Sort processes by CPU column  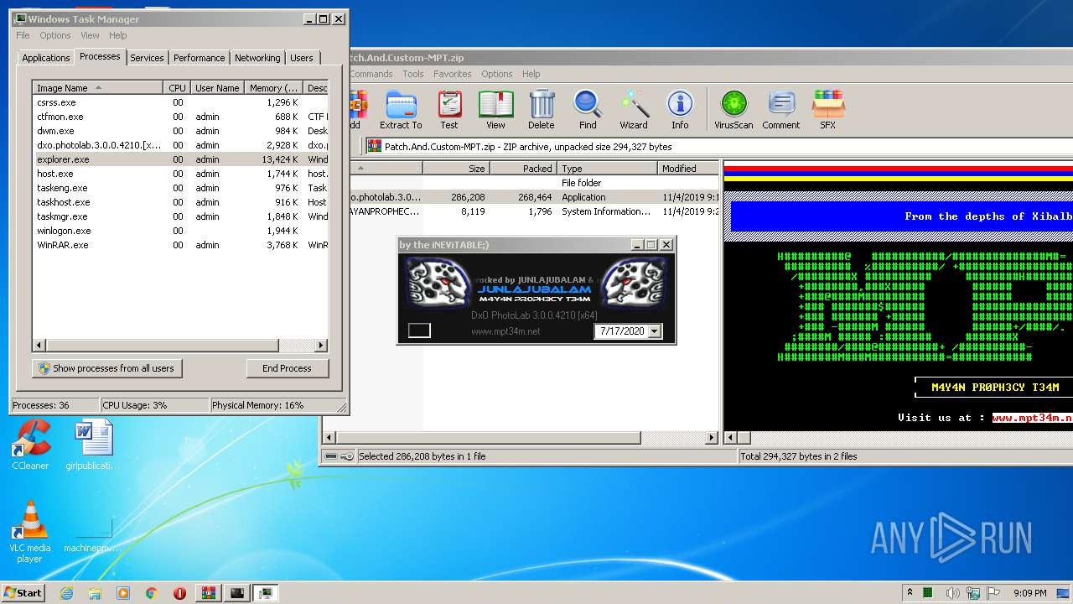coord(177,87)
